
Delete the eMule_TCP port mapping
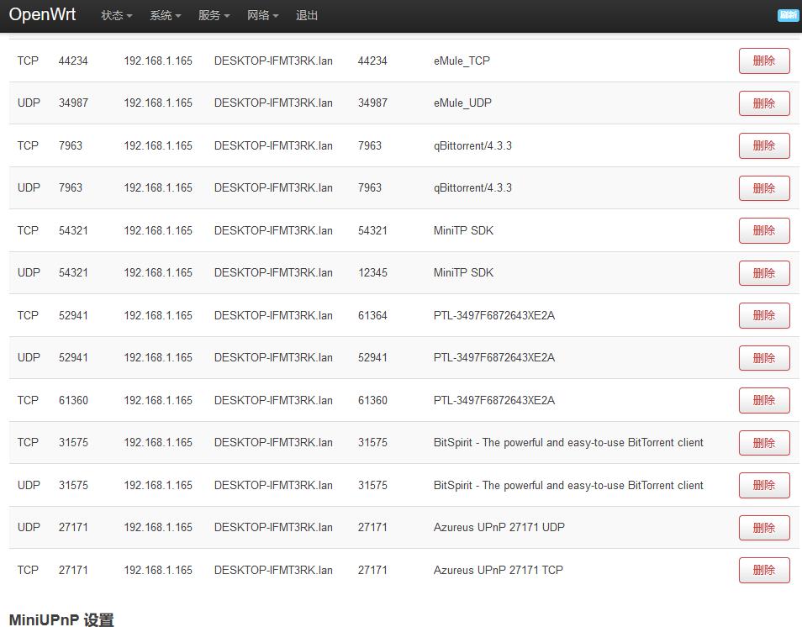(x=763, y=61)
